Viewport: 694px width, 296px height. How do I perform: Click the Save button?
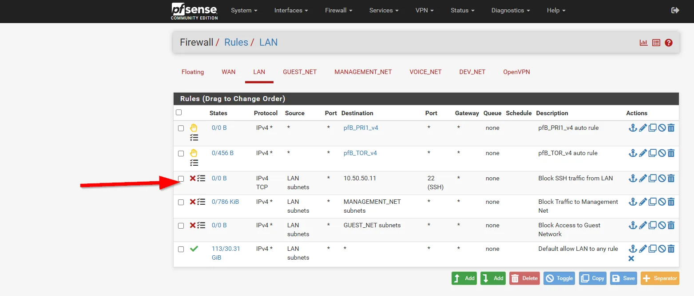pos(623,278)
